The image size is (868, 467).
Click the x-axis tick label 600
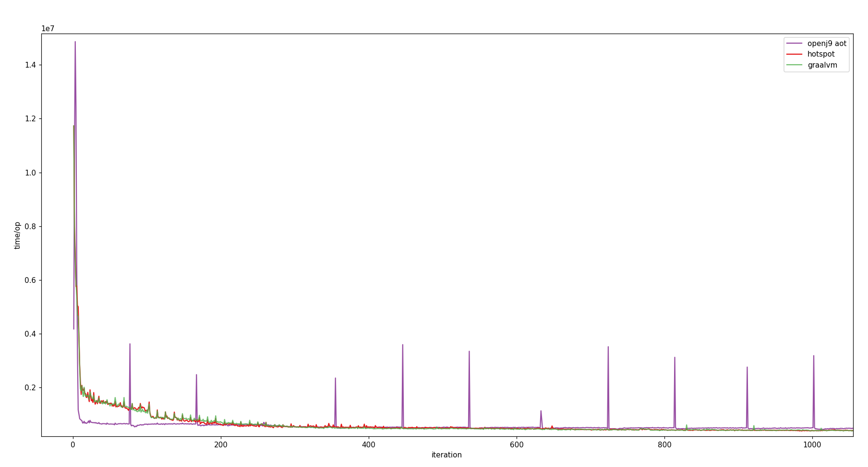pyautogui.click(x=517, y=444)
